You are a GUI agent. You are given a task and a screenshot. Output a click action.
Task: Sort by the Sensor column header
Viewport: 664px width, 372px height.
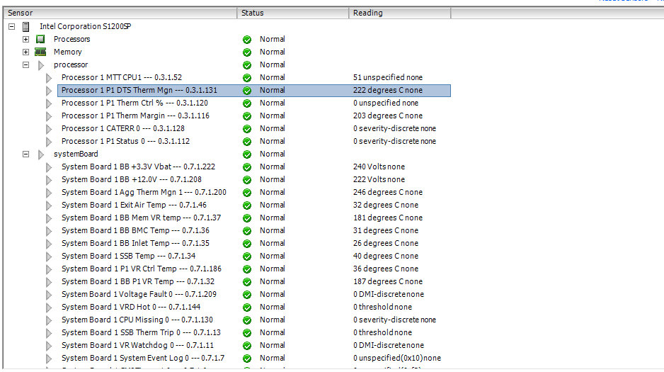(120, 13)
